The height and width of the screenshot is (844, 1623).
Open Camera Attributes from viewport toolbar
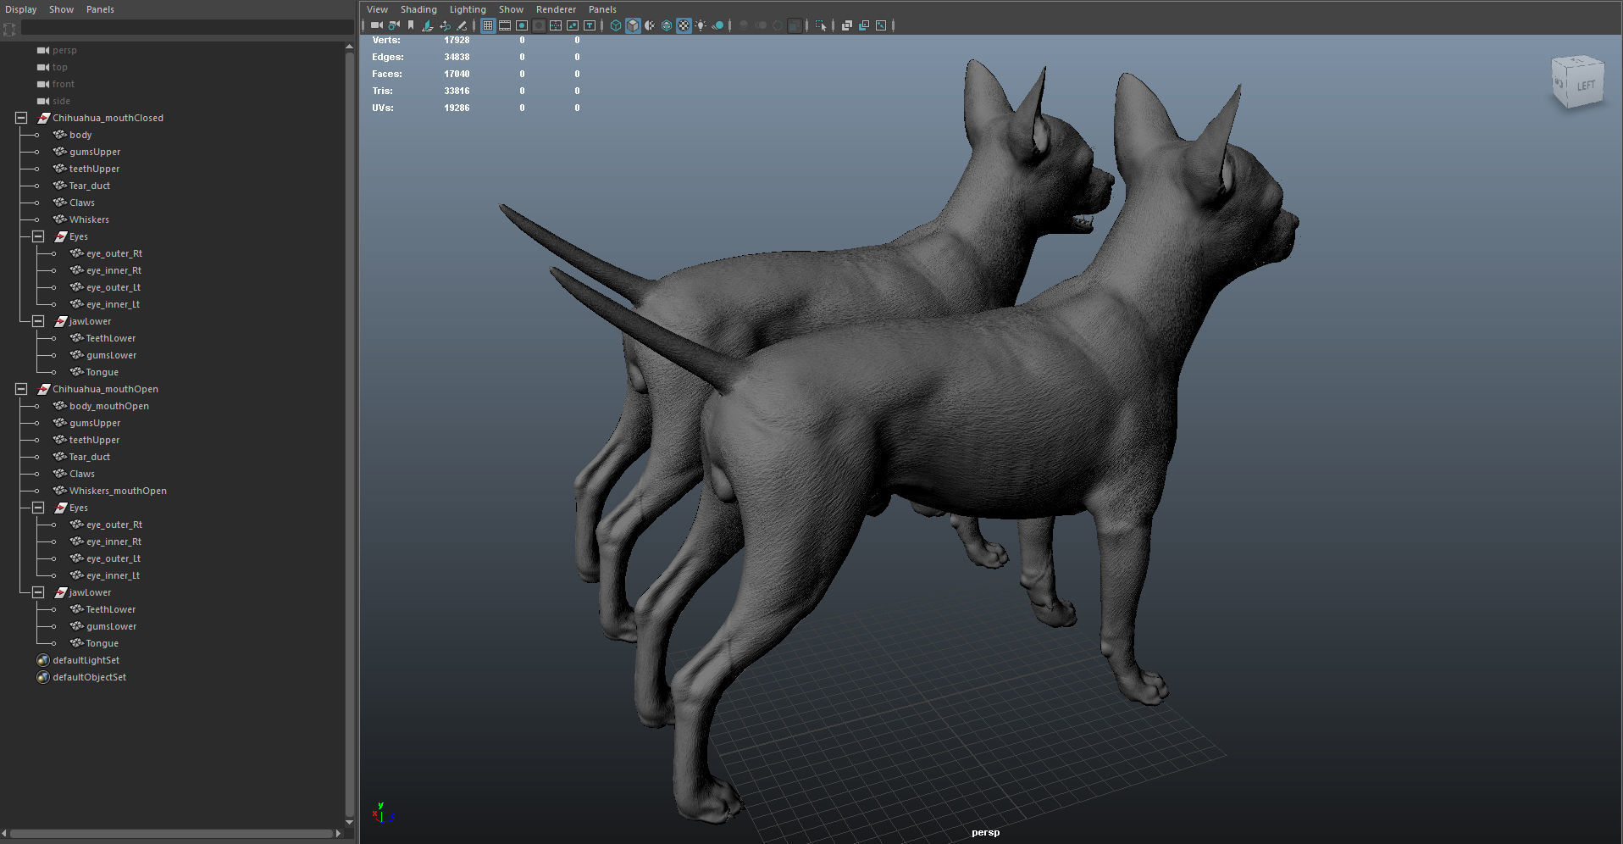coord(394,25)
